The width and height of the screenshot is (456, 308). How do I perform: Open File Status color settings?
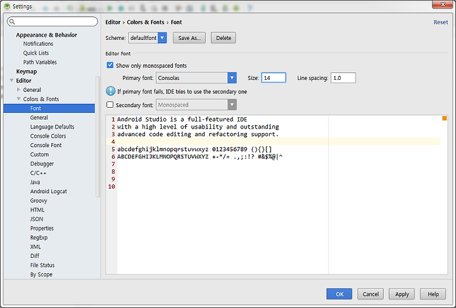pos(42,265)
